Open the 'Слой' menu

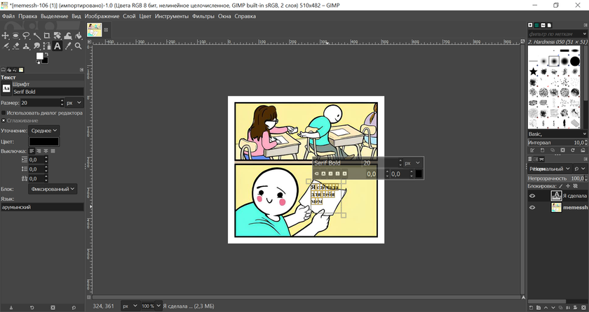click(129, 16)
